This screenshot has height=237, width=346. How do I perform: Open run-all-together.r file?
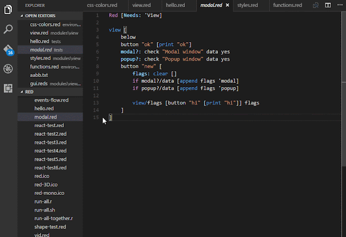(50, 218)
